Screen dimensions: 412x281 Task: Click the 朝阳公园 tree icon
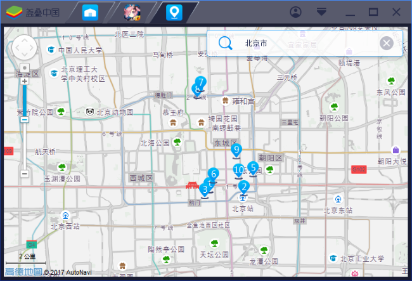coord(334,107)
